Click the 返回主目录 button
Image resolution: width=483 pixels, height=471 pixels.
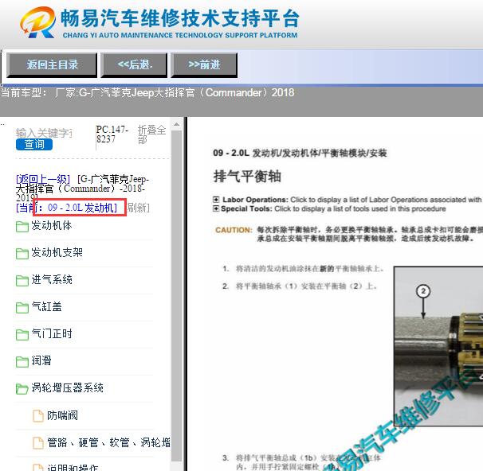[x=52, y=65]
